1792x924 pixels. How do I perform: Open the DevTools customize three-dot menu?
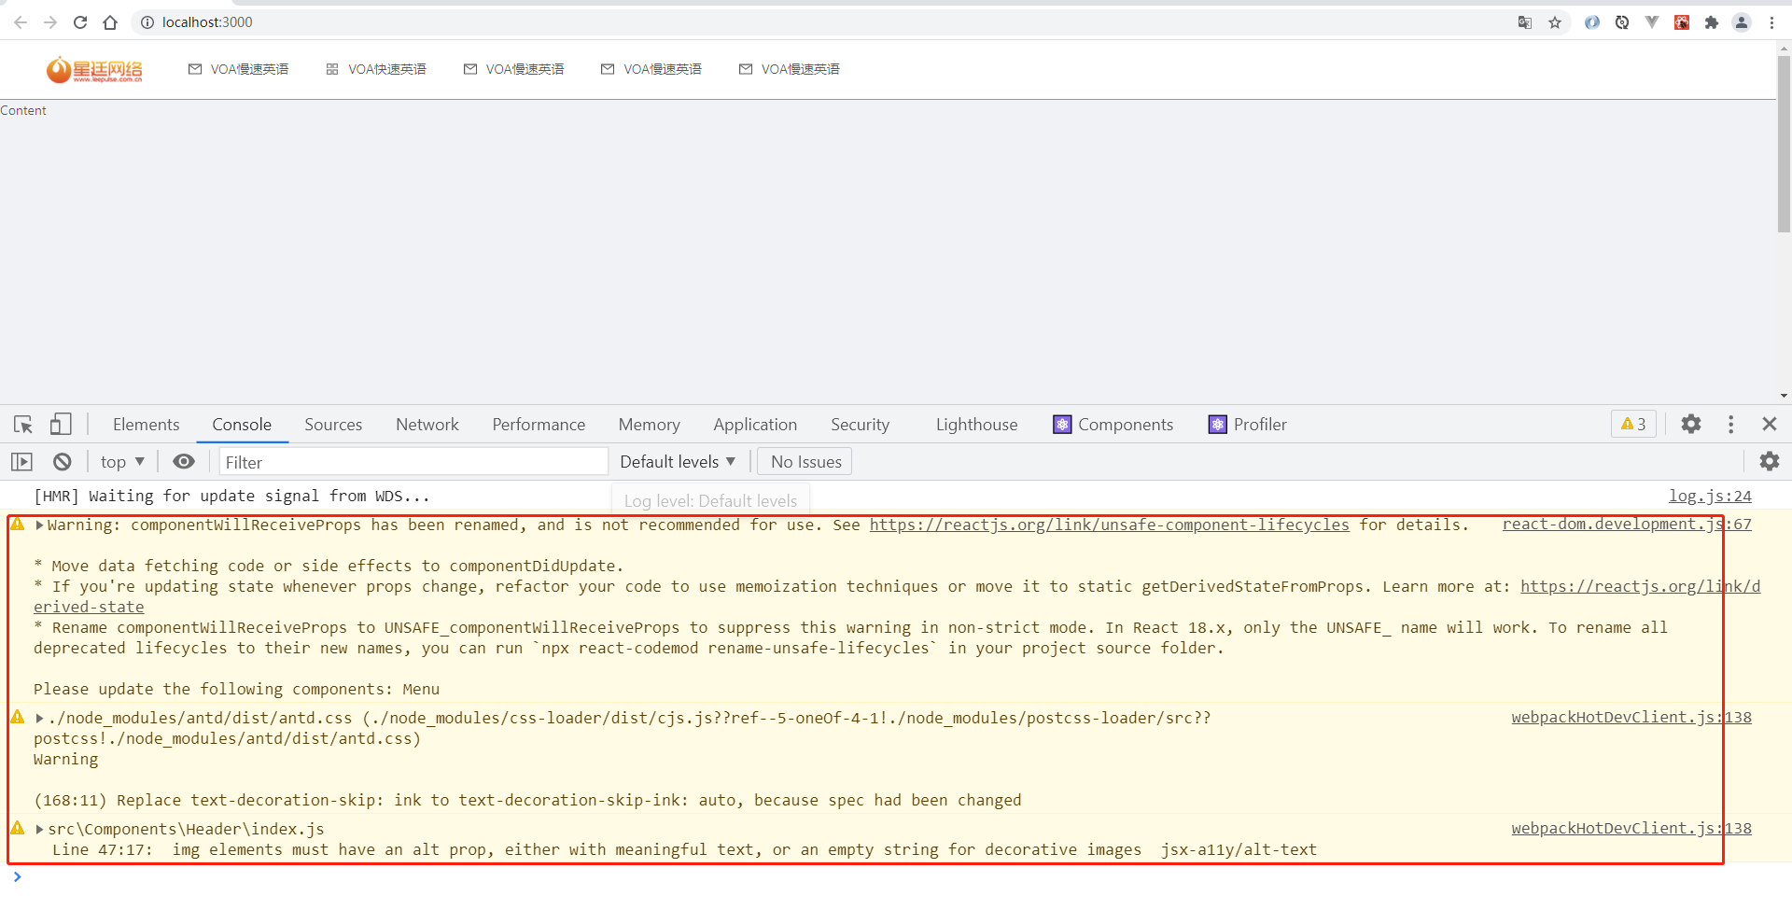tap(1731, 425)
